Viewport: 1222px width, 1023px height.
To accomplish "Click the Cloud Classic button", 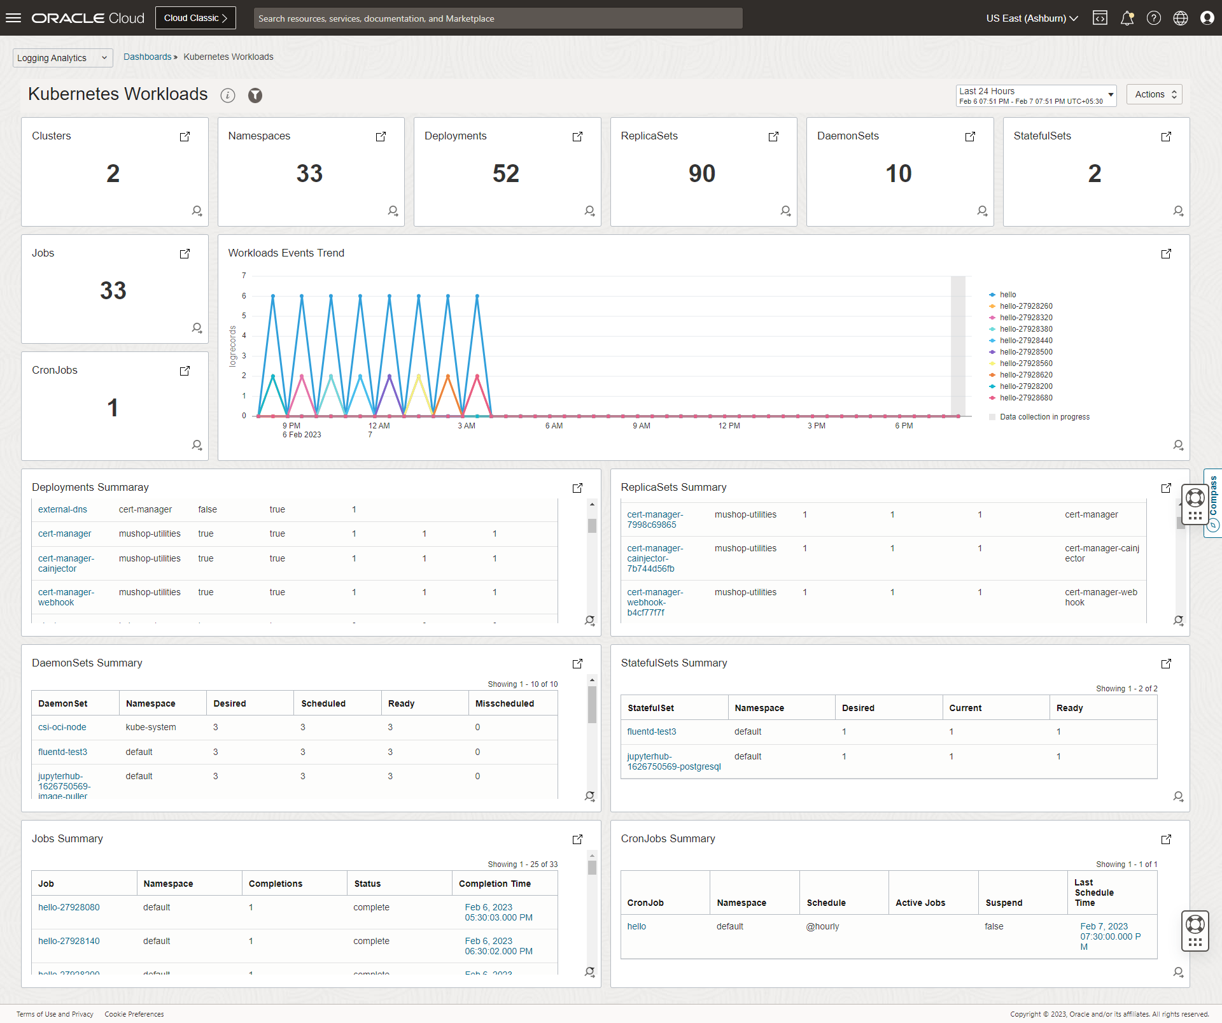I will coord(195,18).
